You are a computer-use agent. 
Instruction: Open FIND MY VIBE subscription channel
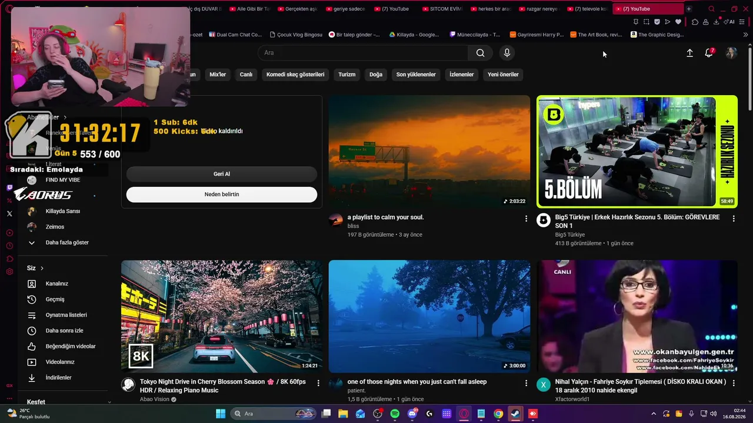[x=63, y=180]
